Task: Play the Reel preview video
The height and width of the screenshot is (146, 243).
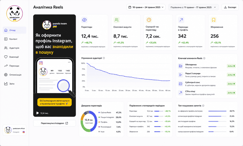Action: point(38,113)
